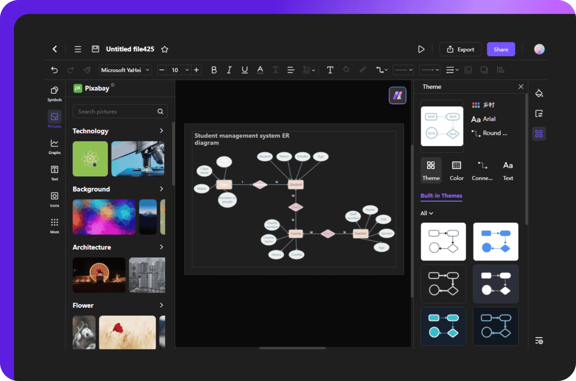Click the send to back icon
Image resolution: width=576 pixels, height=381 pixels.
(484, 70)
